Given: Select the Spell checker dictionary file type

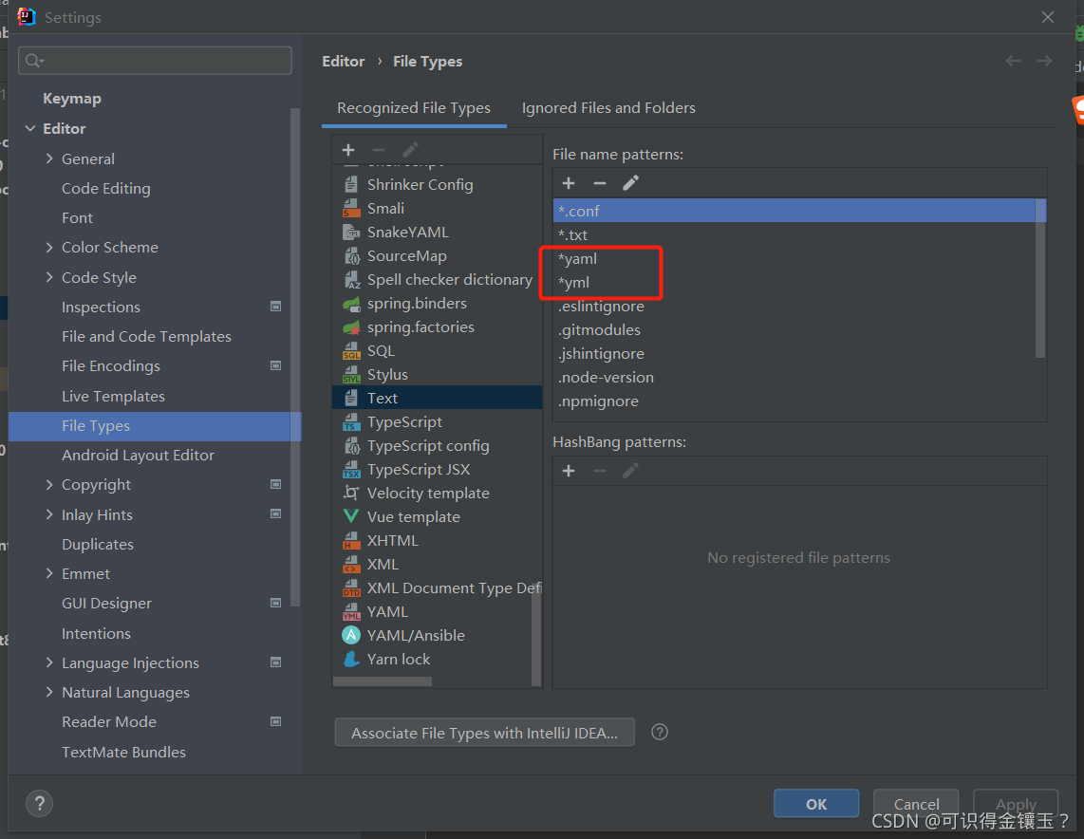Looking at the screenshot, I should [x=437, y=279].
